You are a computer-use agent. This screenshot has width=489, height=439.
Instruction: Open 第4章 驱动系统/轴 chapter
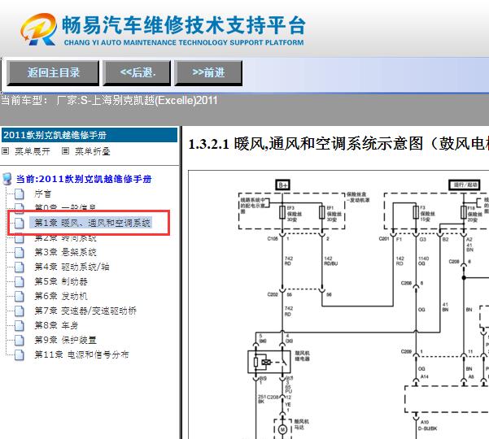[x=72, y=267]
